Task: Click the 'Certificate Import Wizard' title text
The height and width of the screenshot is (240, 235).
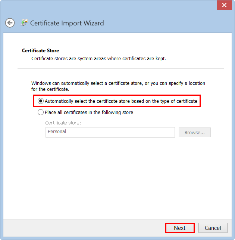Action: [x=67, y=23]
